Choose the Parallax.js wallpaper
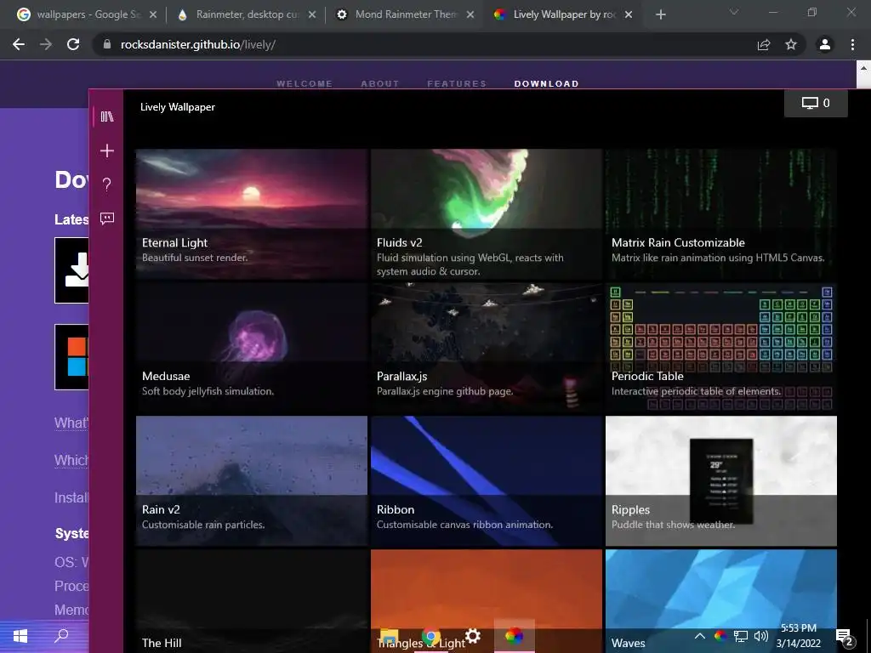 486,348
